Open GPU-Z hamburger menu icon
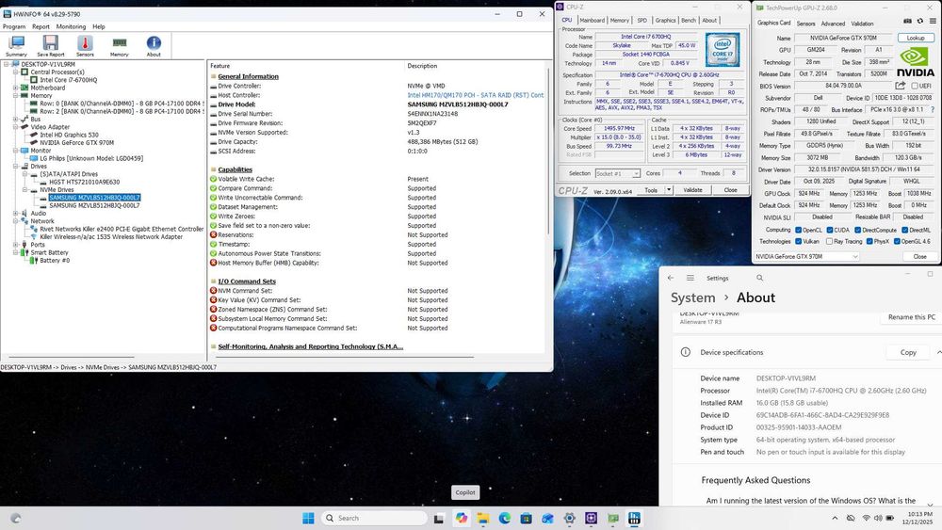942x530 pixels. pos(933,21)
